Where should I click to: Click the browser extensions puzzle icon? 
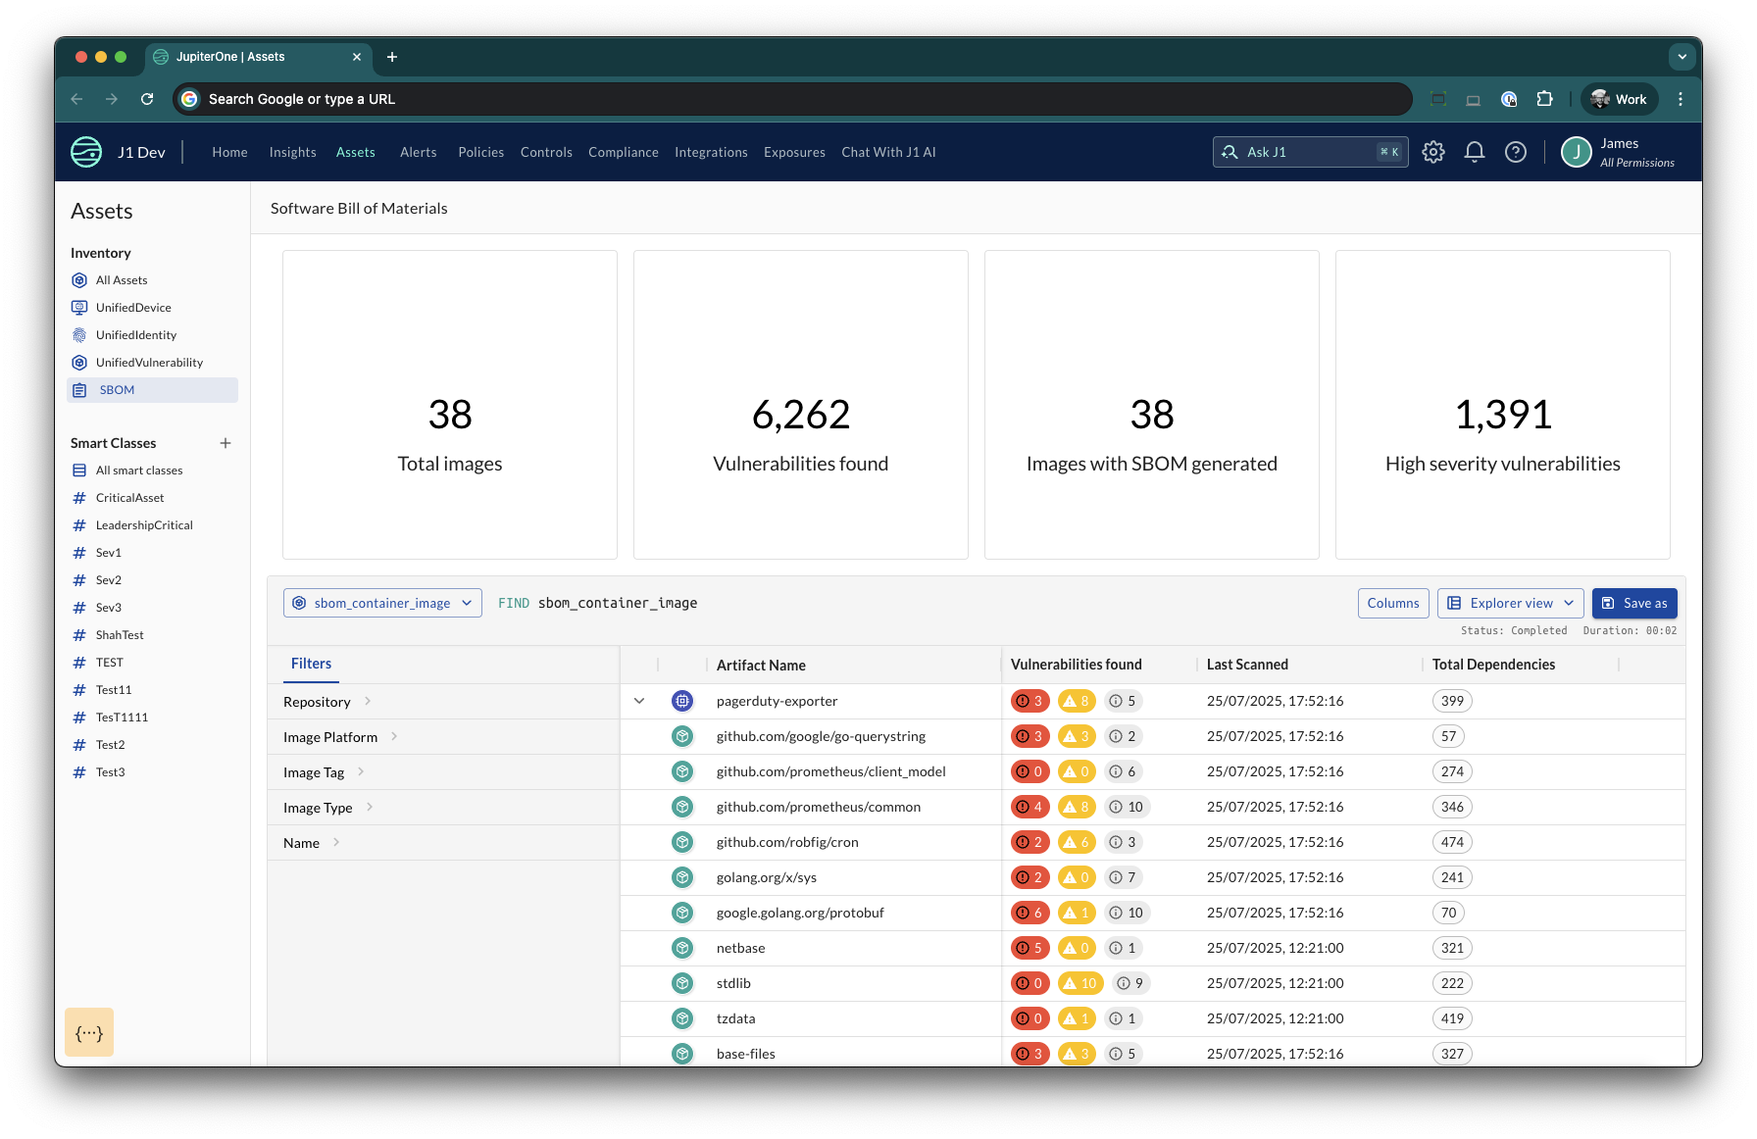click(x=1545, y=99)
